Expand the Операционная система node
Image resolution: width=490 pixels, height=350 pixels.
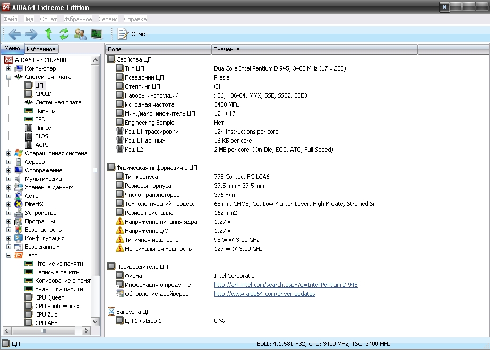point(8,153)
